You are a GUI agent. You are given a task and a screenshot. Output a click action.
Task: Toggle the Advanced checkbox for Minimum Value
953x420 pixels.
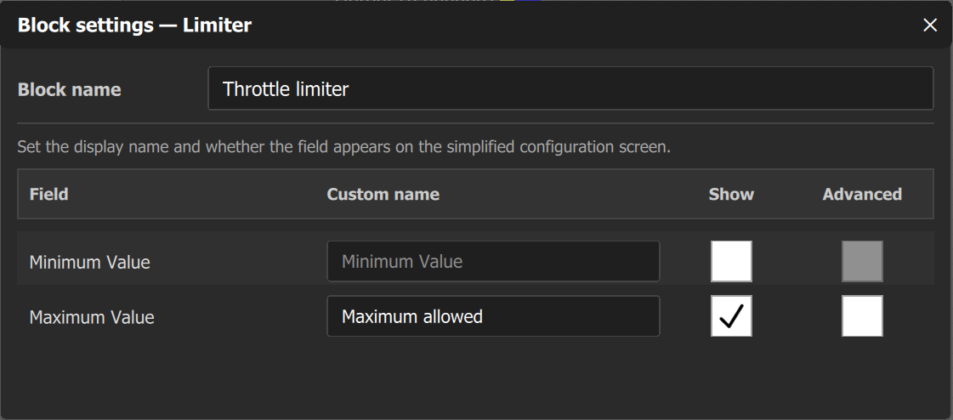click(x=862, y=261)
